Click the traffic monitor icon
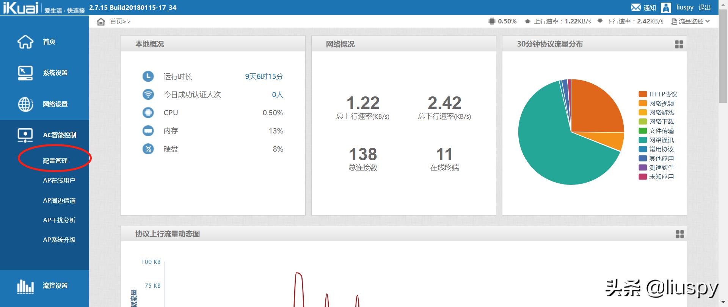728x307 pixels. pos(674,22)
